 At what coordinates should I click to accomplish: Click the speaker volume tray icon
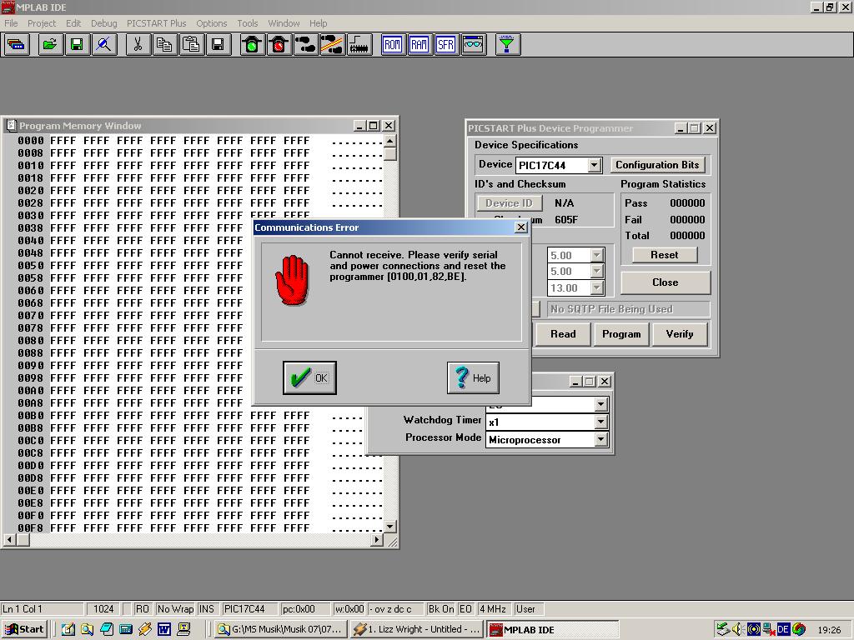pos(738,629)
